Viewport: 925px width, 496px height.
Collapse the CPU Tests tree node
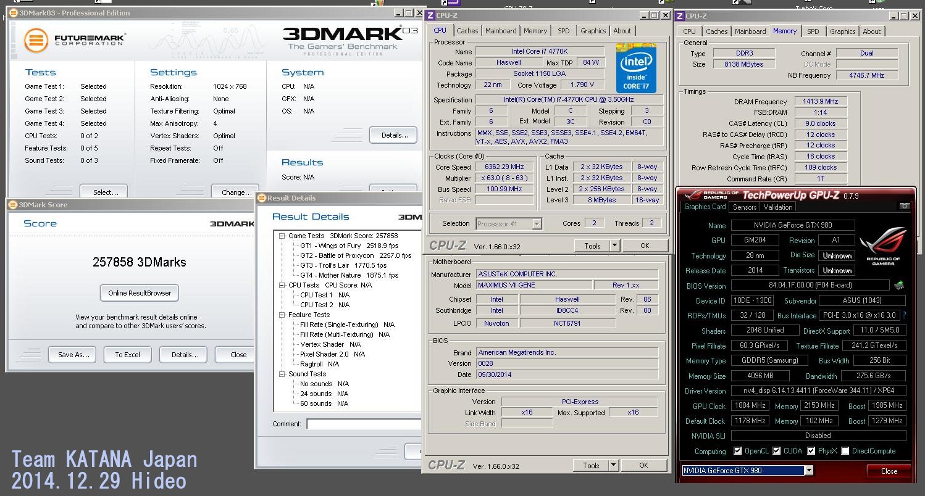[x=282, y=285]
